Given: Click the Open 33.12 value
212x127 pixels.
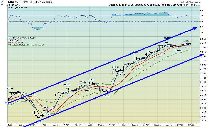Looking at the screenshot, I should click(x=115, y=5).
